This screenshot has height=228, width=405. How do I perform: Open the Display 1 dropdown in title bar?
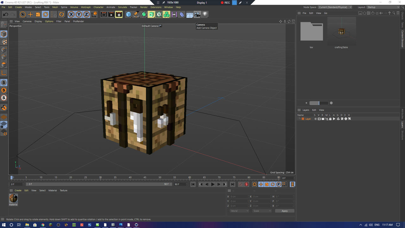click(x=202, y=3)
